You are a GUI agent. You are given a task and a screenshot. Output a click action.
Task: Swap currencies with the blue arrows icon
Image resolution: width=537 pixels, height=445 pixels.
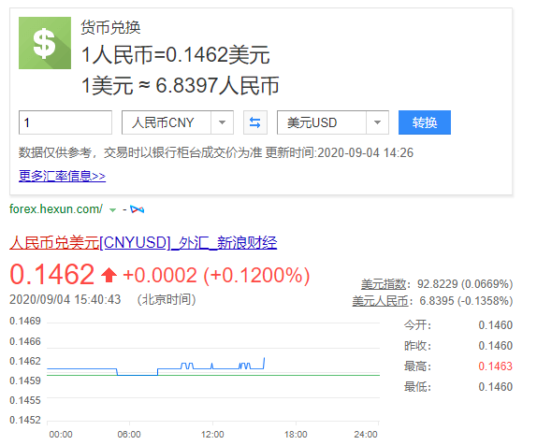[x=255, y=122]
